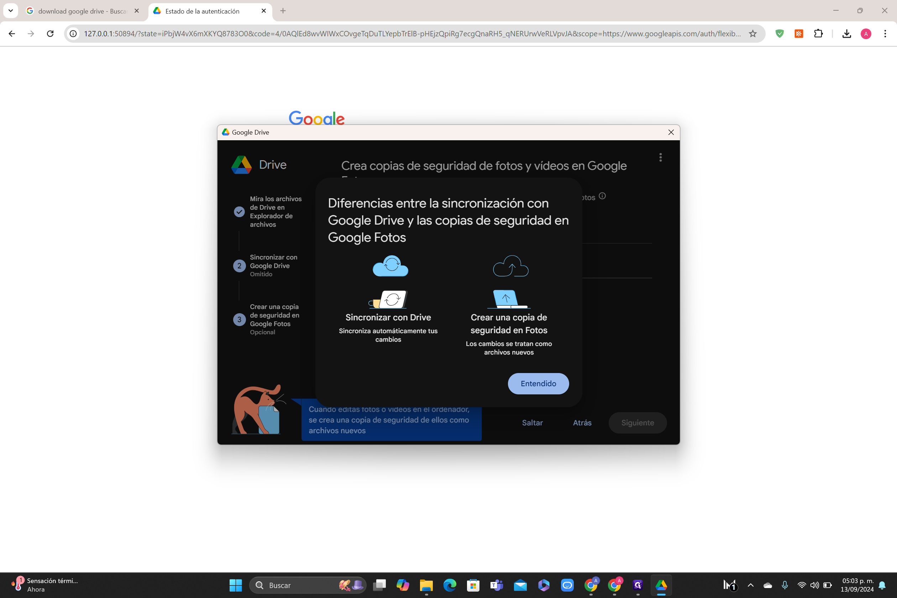897x598 pixels.
Task: Open notifications bell in the taskbar
Action: point(882,585)
